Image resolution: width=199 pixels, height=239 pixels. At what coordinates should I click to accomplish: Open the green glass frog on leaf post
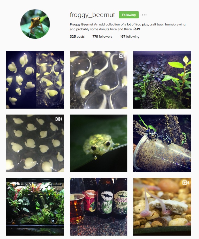pos(99,143)
